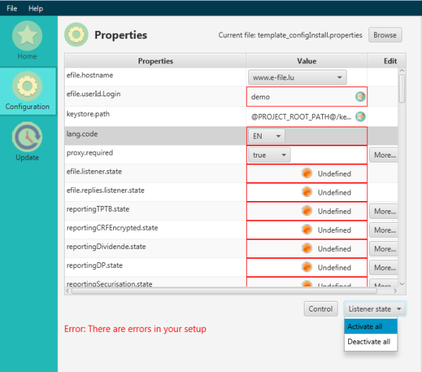Click the Browse button
Image resolution: width=422 pixels, height=372 pixels.
click(385, 34)
